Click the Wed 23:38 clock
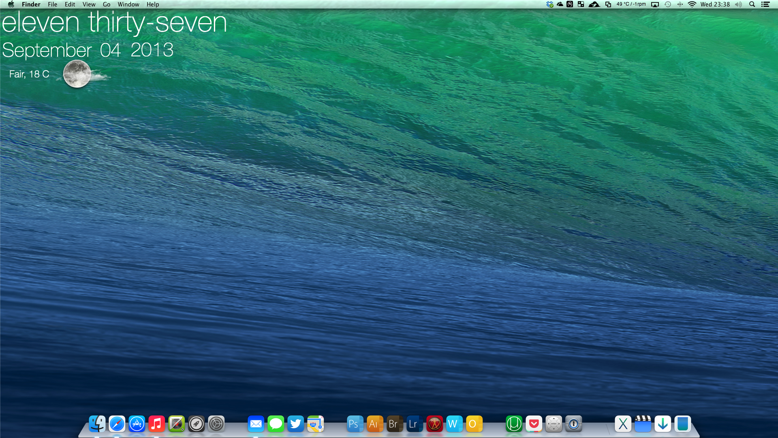778x438 pixels. pyautogui.click(x=715, y=4)
